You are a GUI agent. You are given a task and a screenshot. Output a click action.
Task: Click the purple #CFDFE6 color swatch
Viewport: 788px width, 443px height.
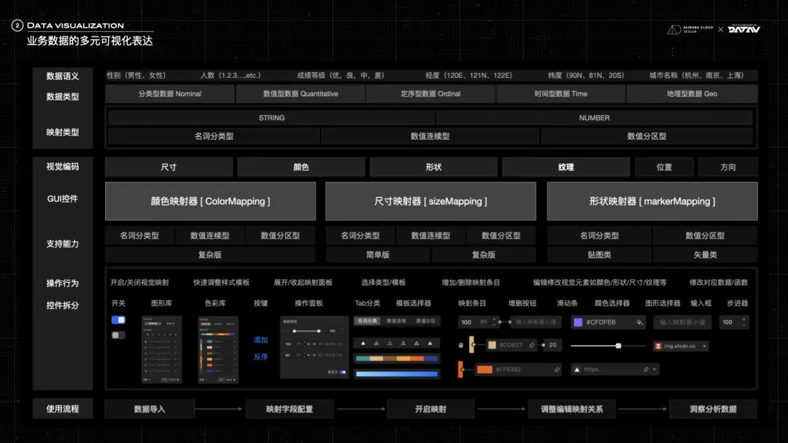pos(578,322)
